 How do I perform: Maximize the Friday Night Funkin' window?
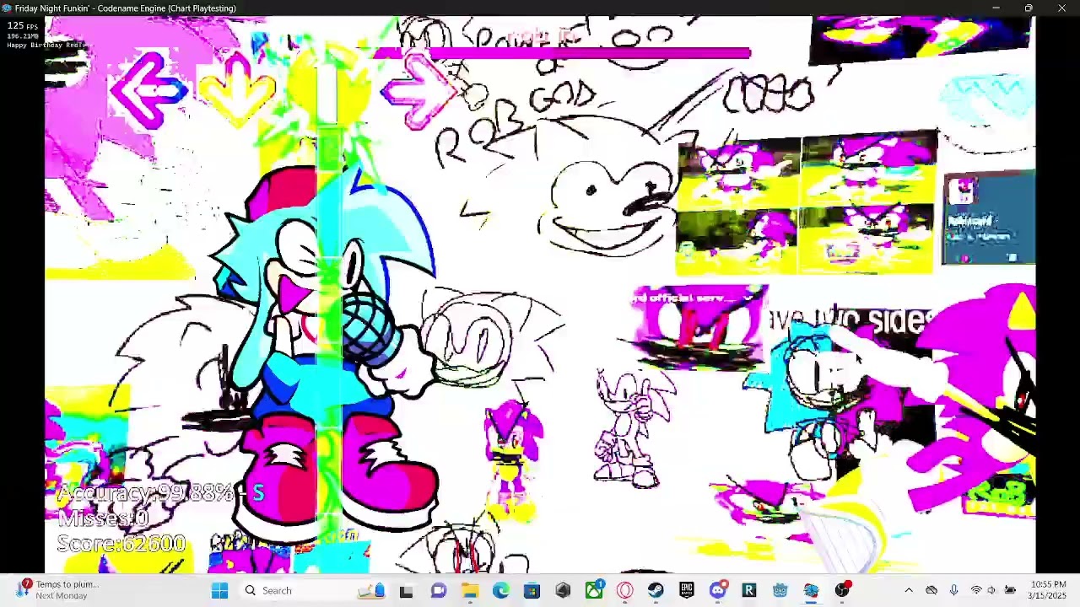1029,8
